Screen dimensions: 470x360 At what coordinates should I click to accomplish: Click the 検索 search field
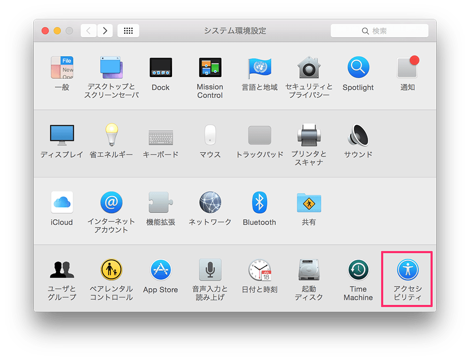pos(379,31)
